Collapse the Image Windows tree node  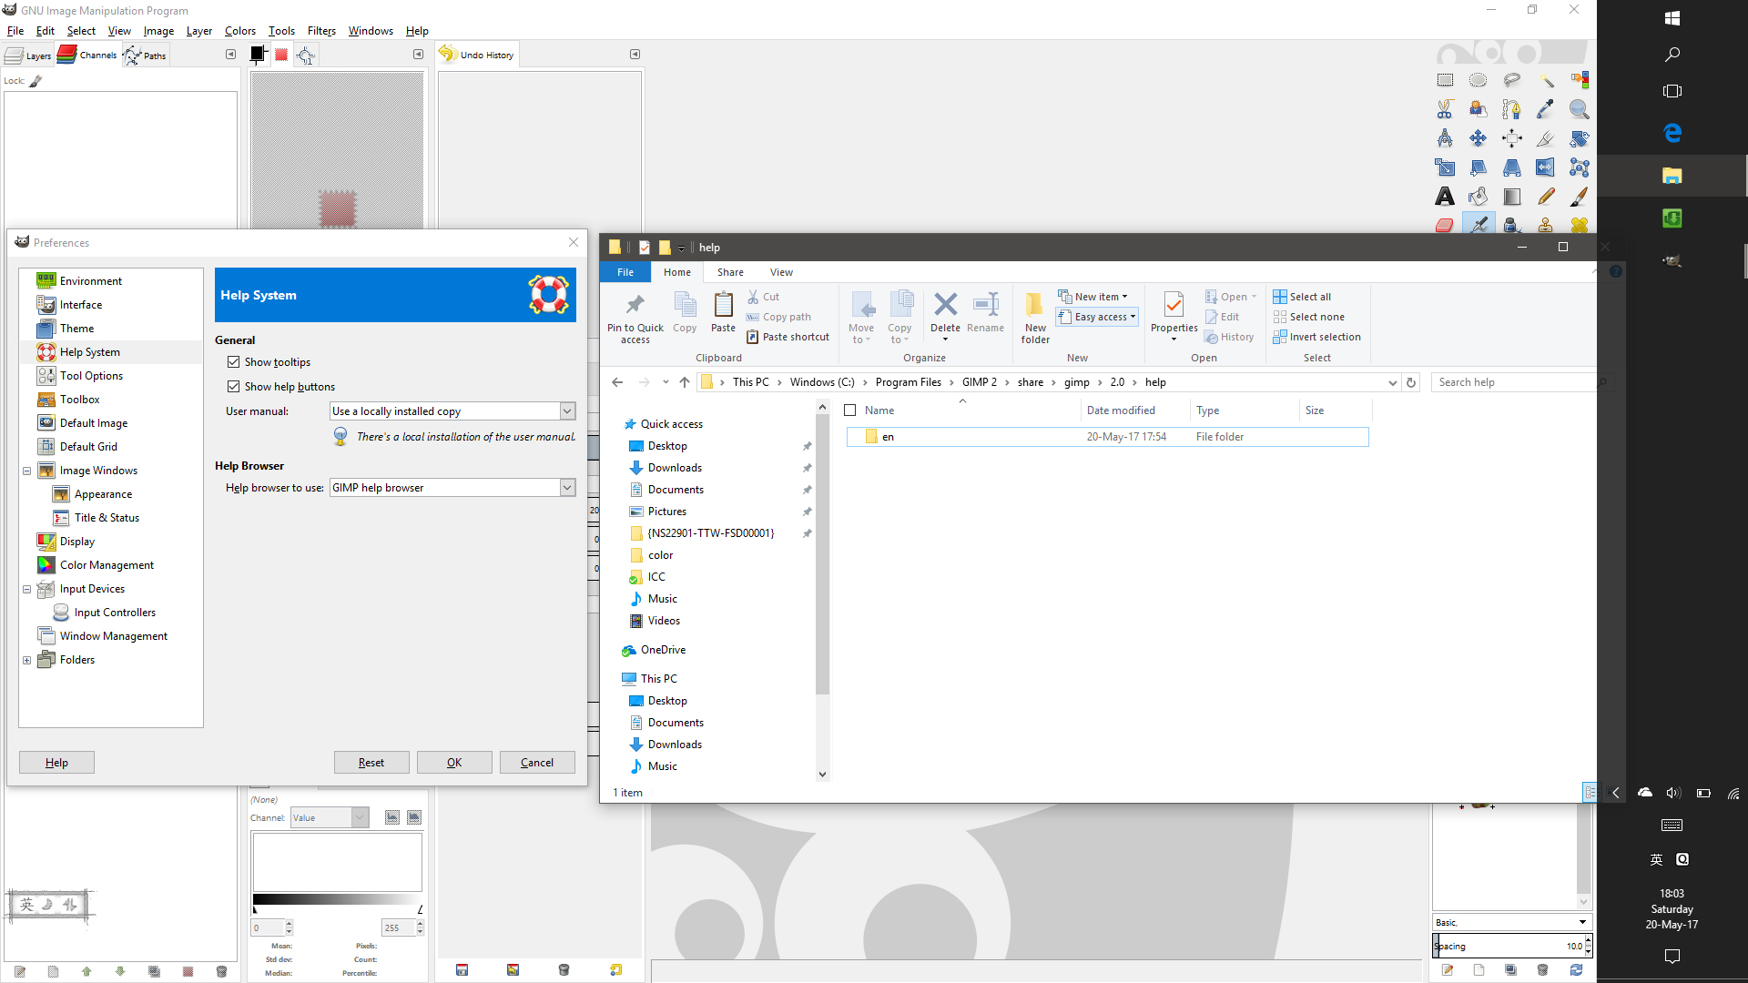click(27, 471)
